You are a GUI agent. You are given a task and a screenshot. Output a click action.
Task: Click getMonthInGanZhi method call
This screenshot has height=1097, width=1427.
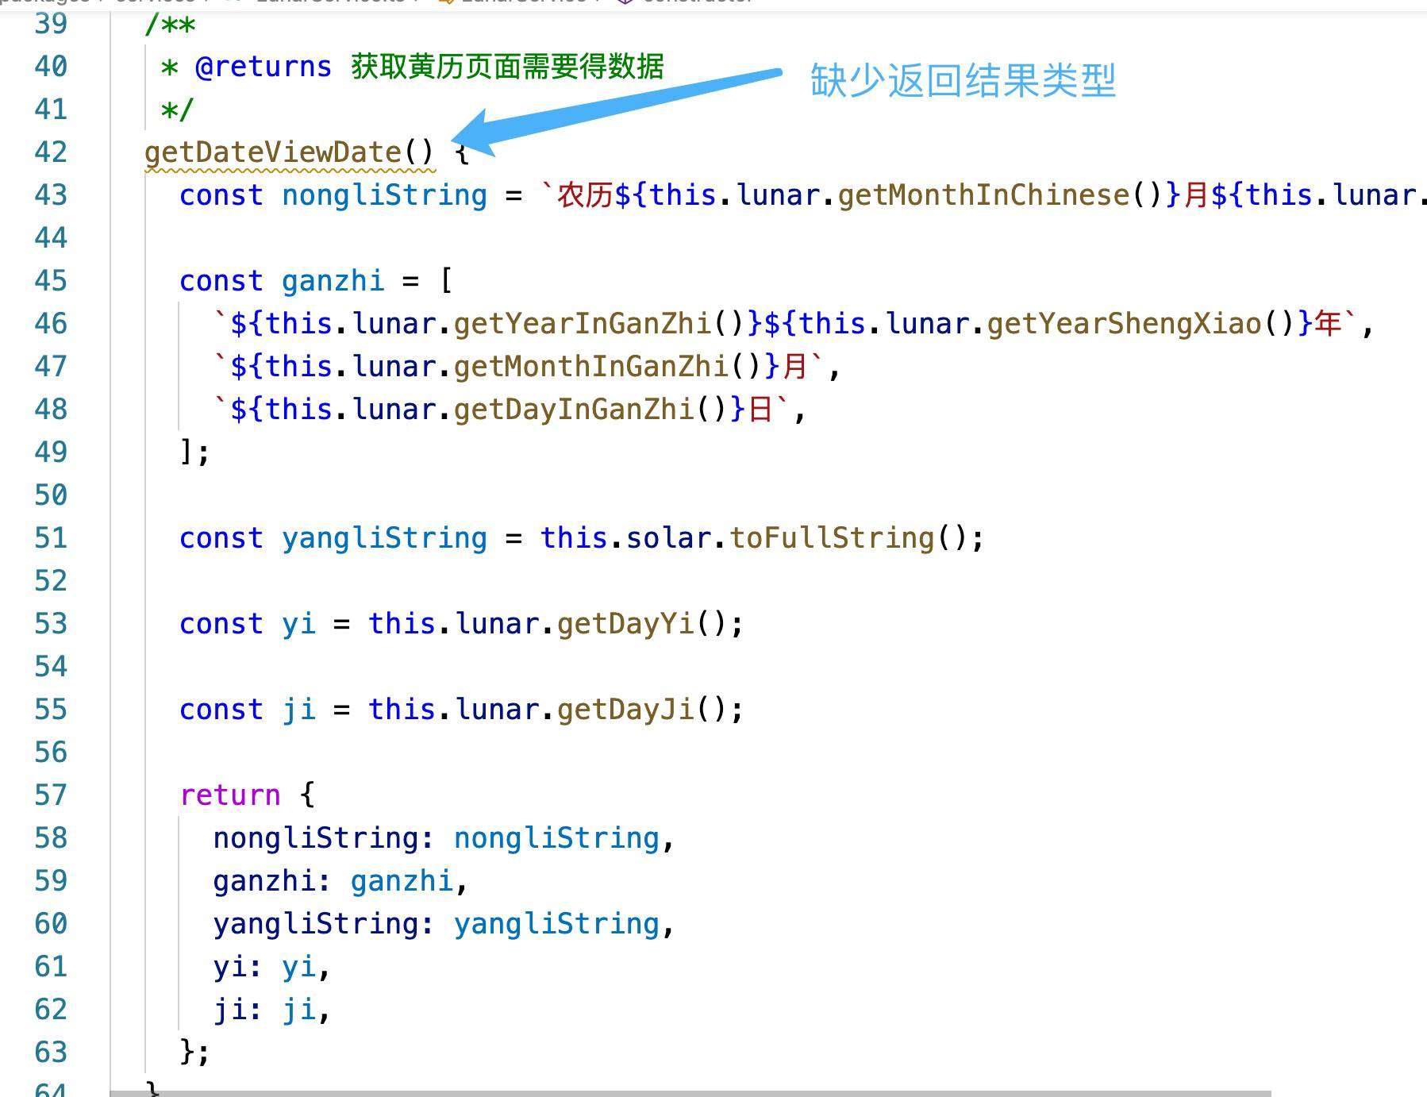(591, 366)
